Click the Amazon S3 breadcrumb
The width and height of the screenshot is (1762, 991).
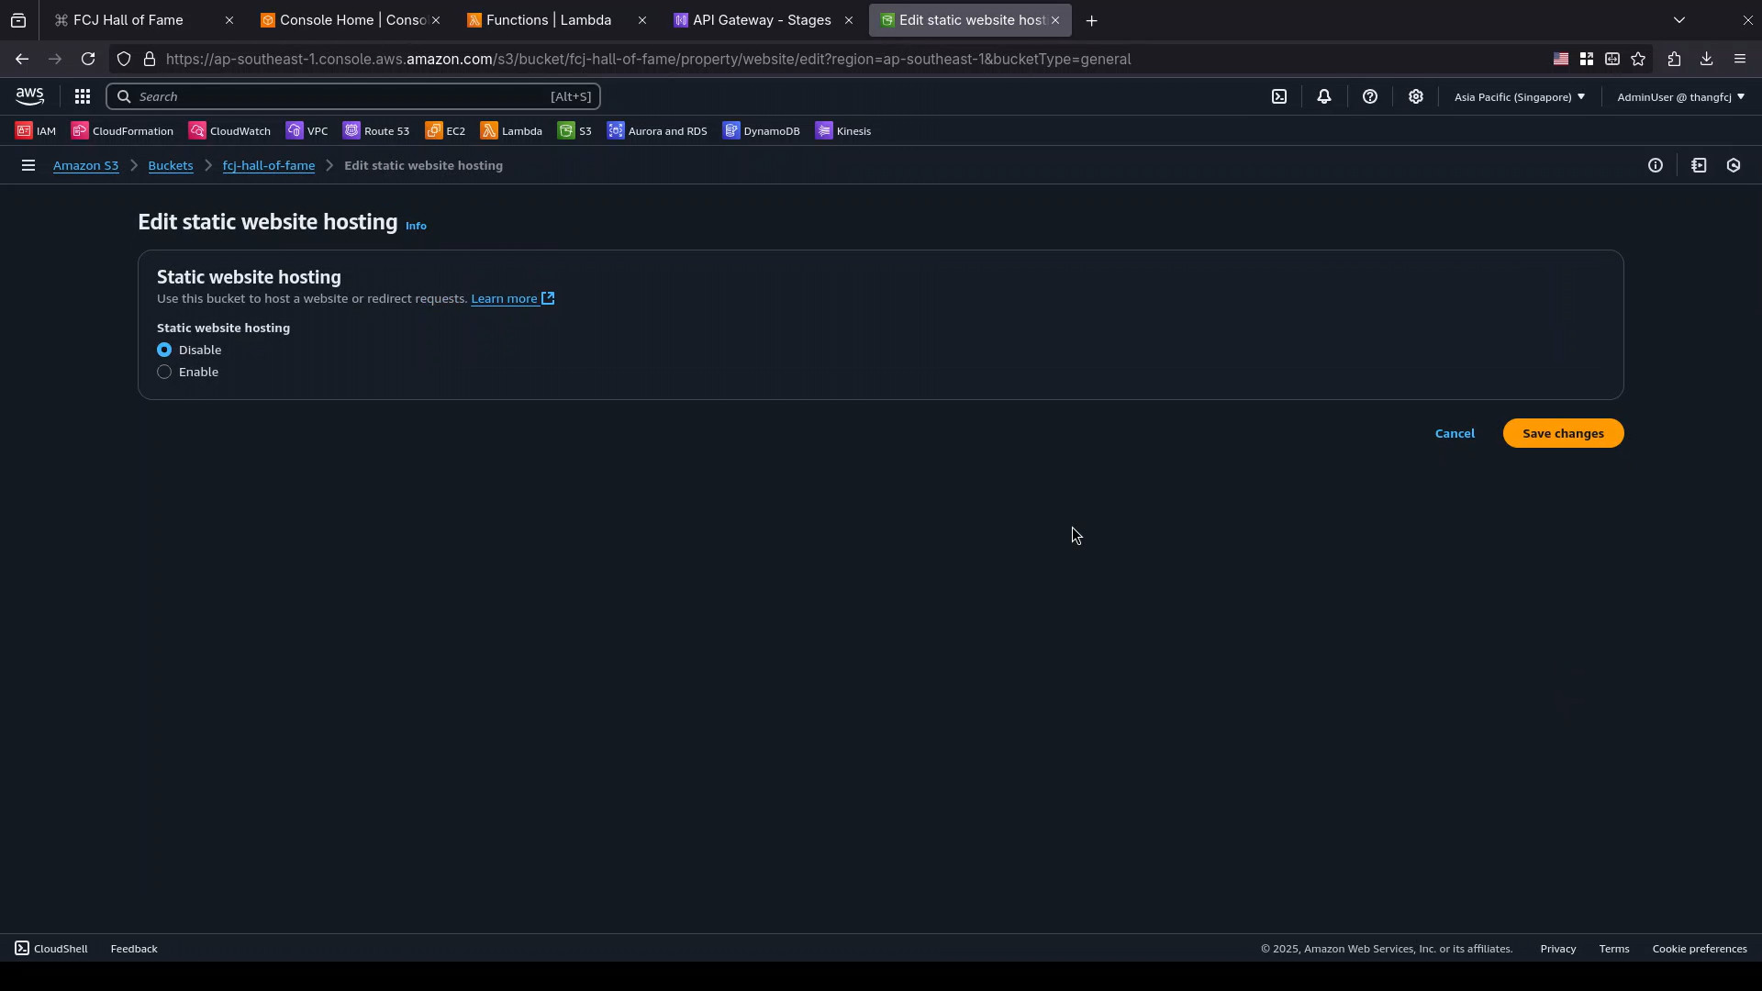click(x=85, y=166)
